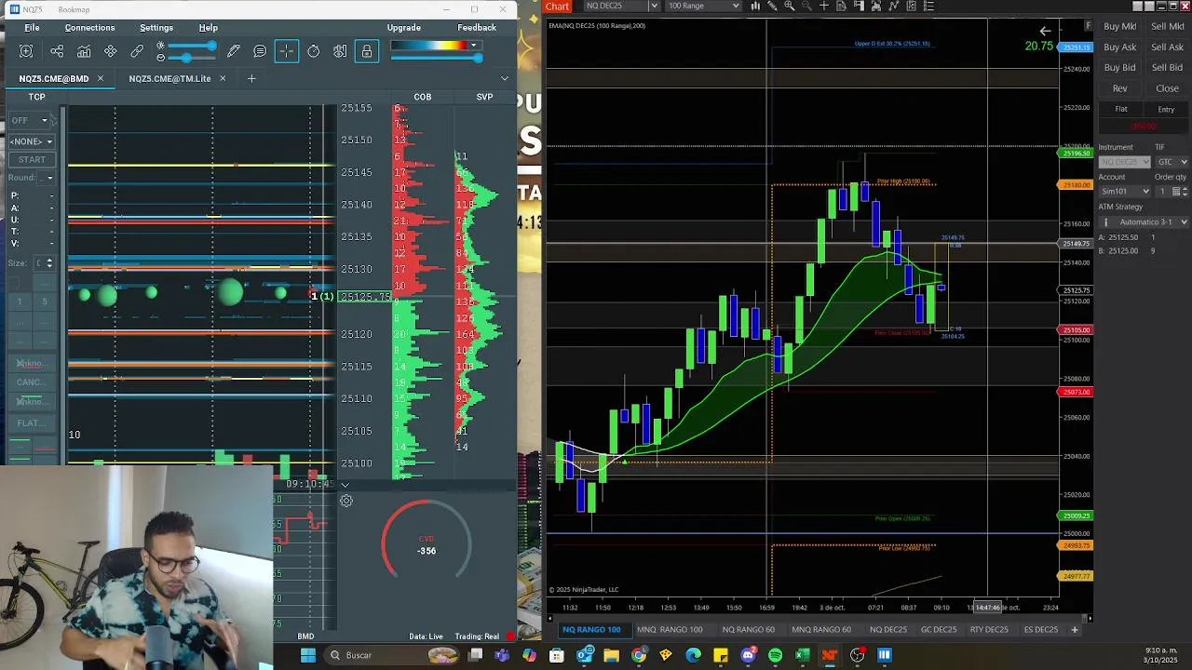Screen dimensions: 1192x670
Task: Click the share nodes icon in Bookmap toolbar
Action: coord(57,51)
